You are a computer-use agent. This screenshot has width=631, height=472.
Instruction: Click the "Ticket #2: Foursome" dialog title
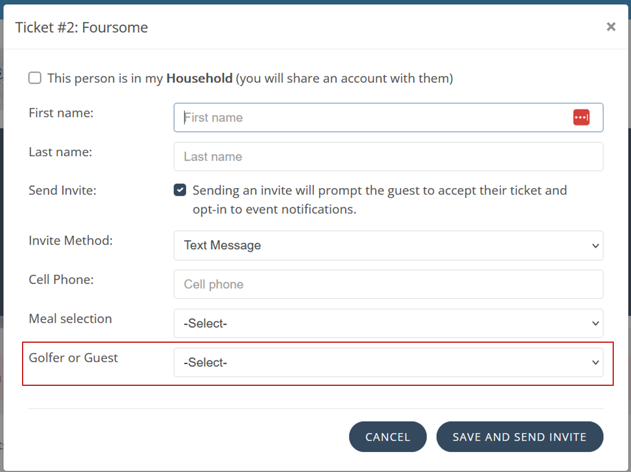coord(81,27)
